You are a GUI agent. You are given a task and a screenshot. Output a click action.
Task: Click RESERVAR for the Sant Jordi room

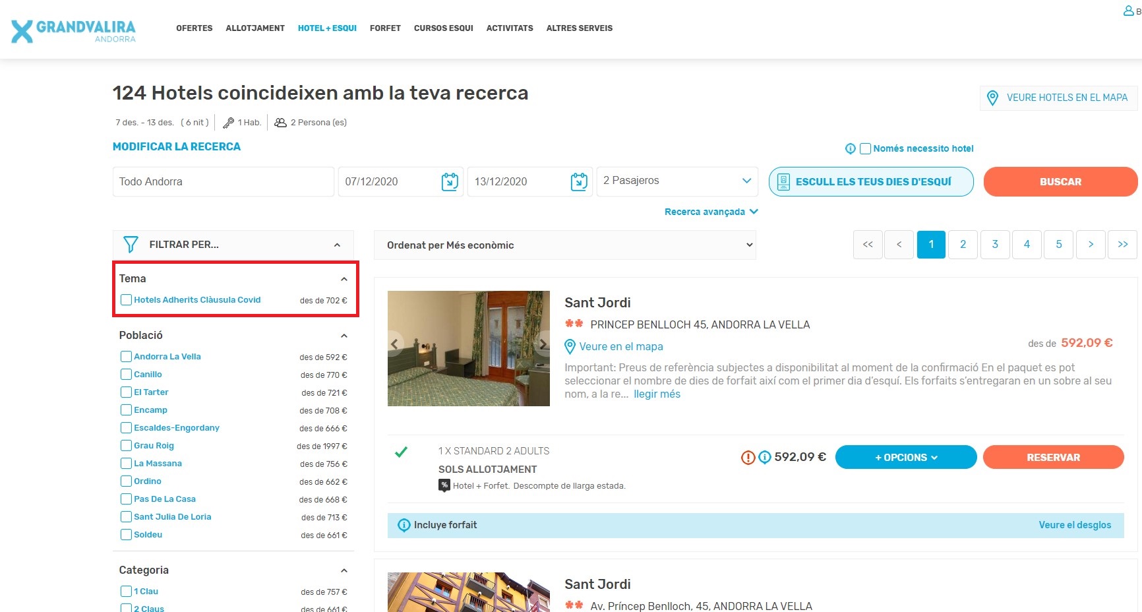point(1053,457)
